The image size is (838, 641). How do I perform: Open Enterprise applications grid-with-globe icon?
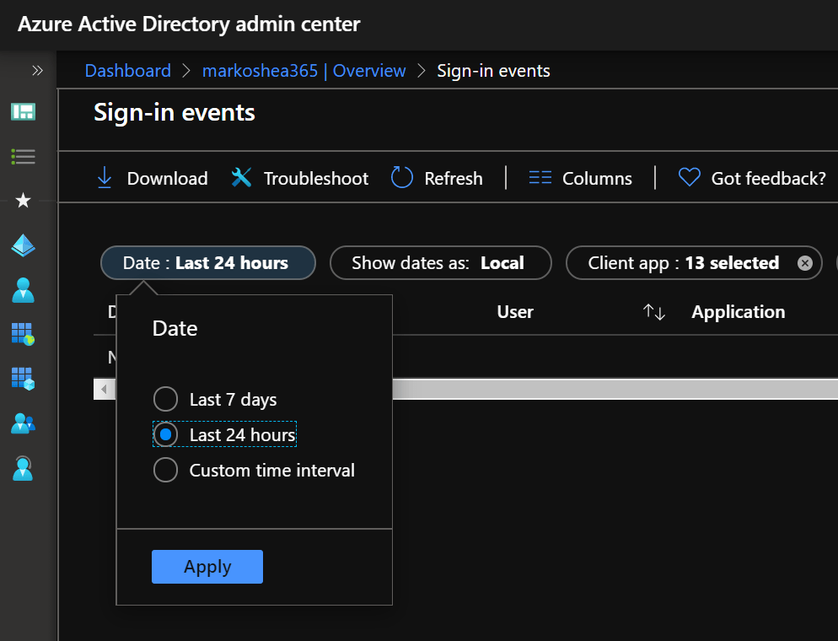[x=23, y=335]
